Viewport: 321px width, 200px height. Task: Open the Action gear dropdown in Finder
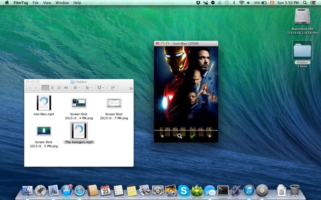pyautogui.click(x=76, y=88)
